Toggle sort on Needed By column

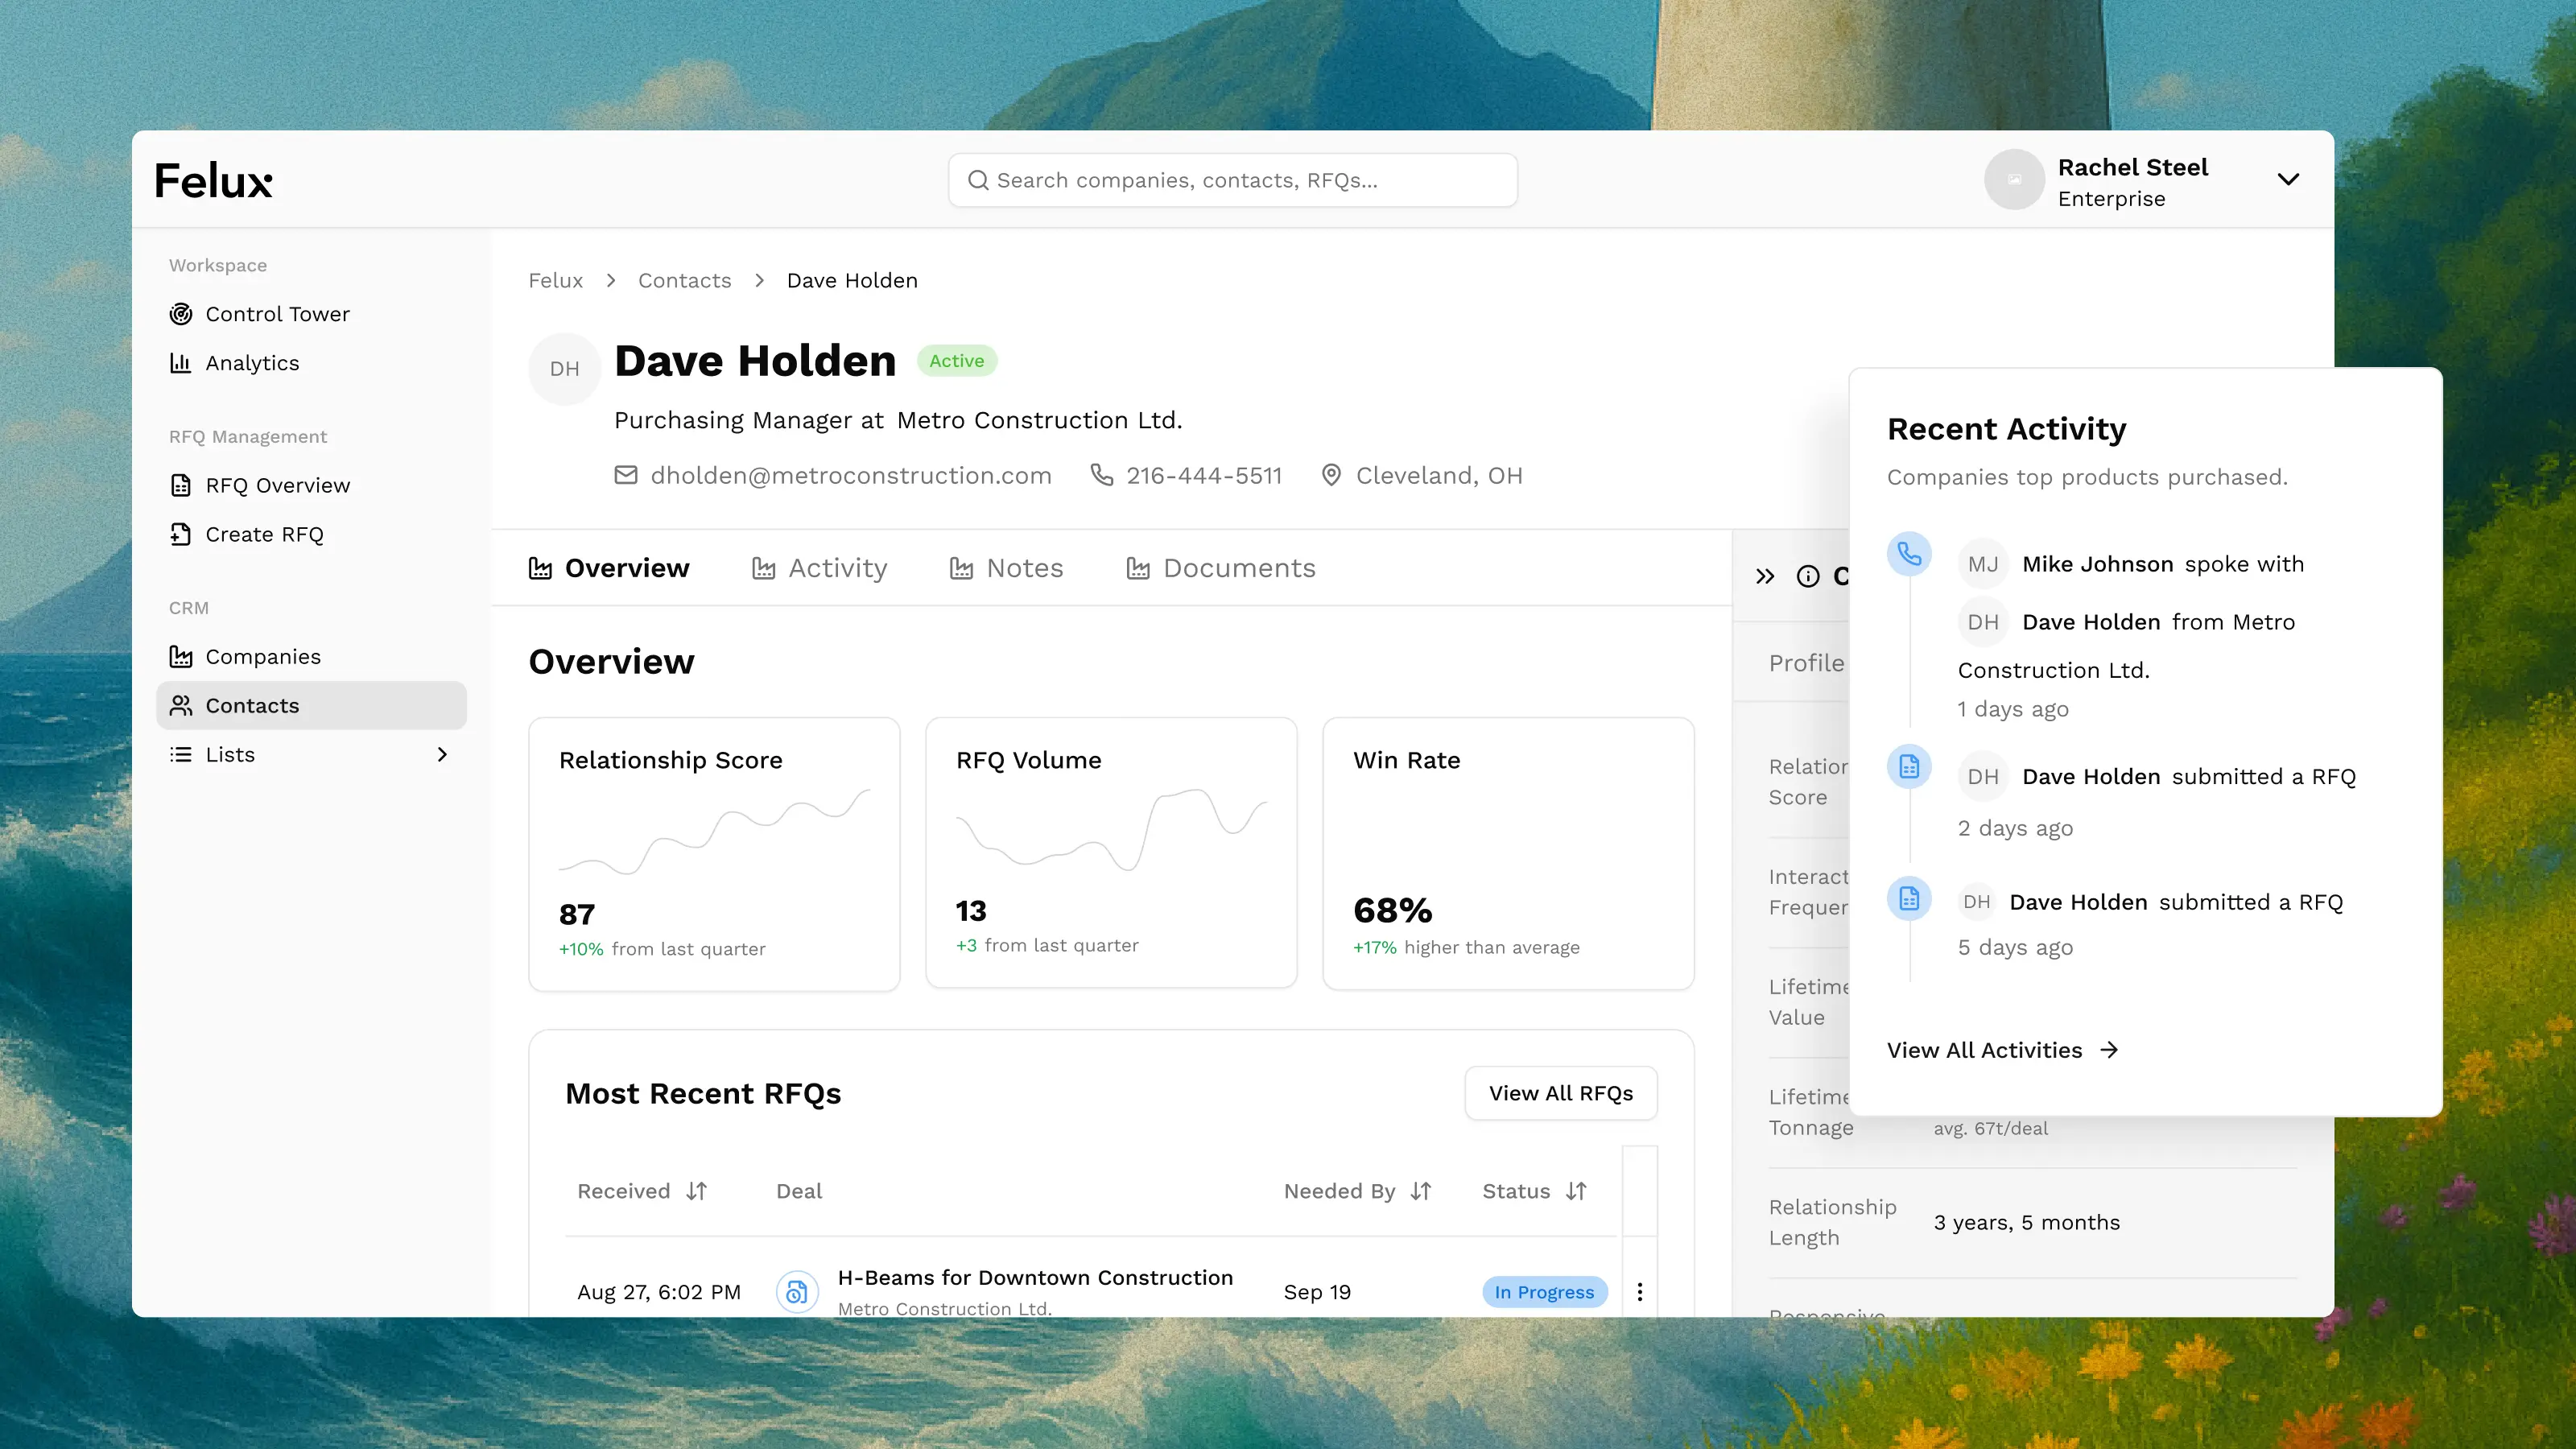point(1421,1191)
